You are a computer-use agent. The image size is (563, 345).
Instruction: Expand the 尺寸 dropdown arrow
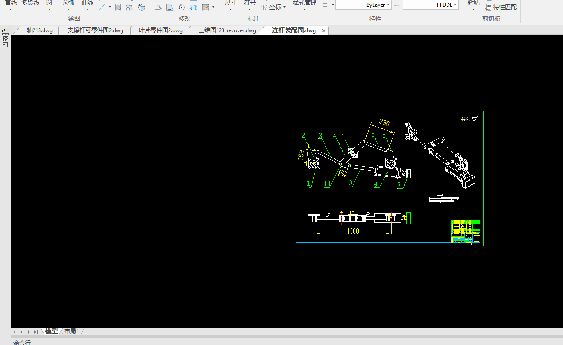231,9
